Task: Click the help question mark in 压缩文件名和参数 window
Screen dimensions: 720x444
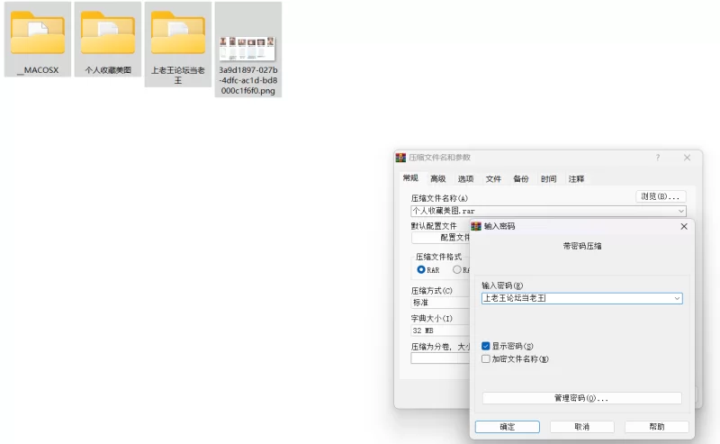Action: click(x=658, y=158)
